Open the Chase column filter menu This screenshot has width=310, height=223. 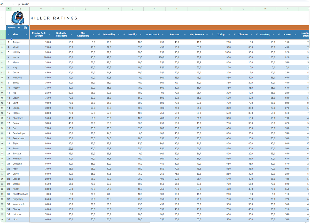coord(295,34)
